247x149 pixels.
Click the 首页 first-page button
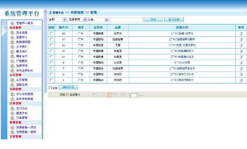[x=95, y=95]
